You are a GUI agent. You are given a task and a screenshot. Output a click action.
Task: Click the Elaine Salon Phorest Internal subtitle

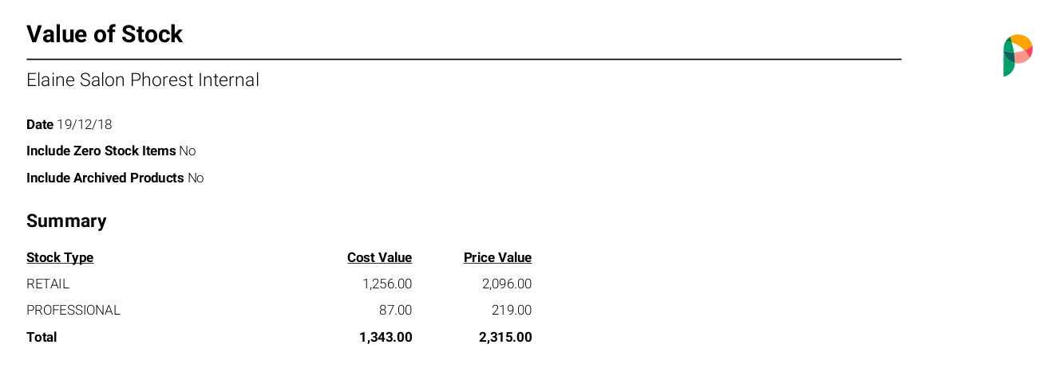143,80
